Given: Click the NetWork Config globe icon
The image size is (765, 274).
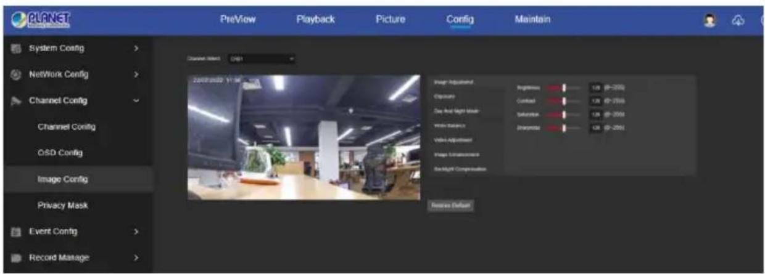Looking at the screenshot, I should click(16, 75).
